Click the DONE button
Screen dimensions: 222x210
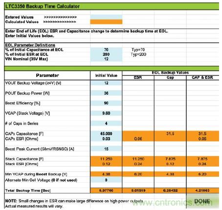(x=202, y=201)
